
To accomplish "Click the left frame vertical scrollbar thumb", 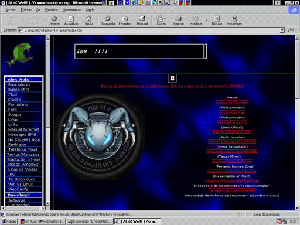I will point(47,84).
